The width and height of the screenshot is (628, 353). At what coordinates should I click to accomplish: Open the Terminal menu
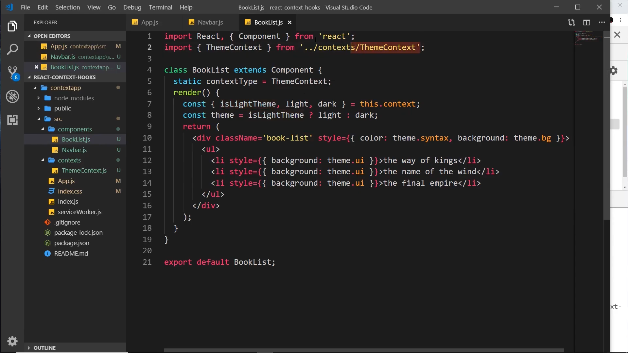pos(160,7)
